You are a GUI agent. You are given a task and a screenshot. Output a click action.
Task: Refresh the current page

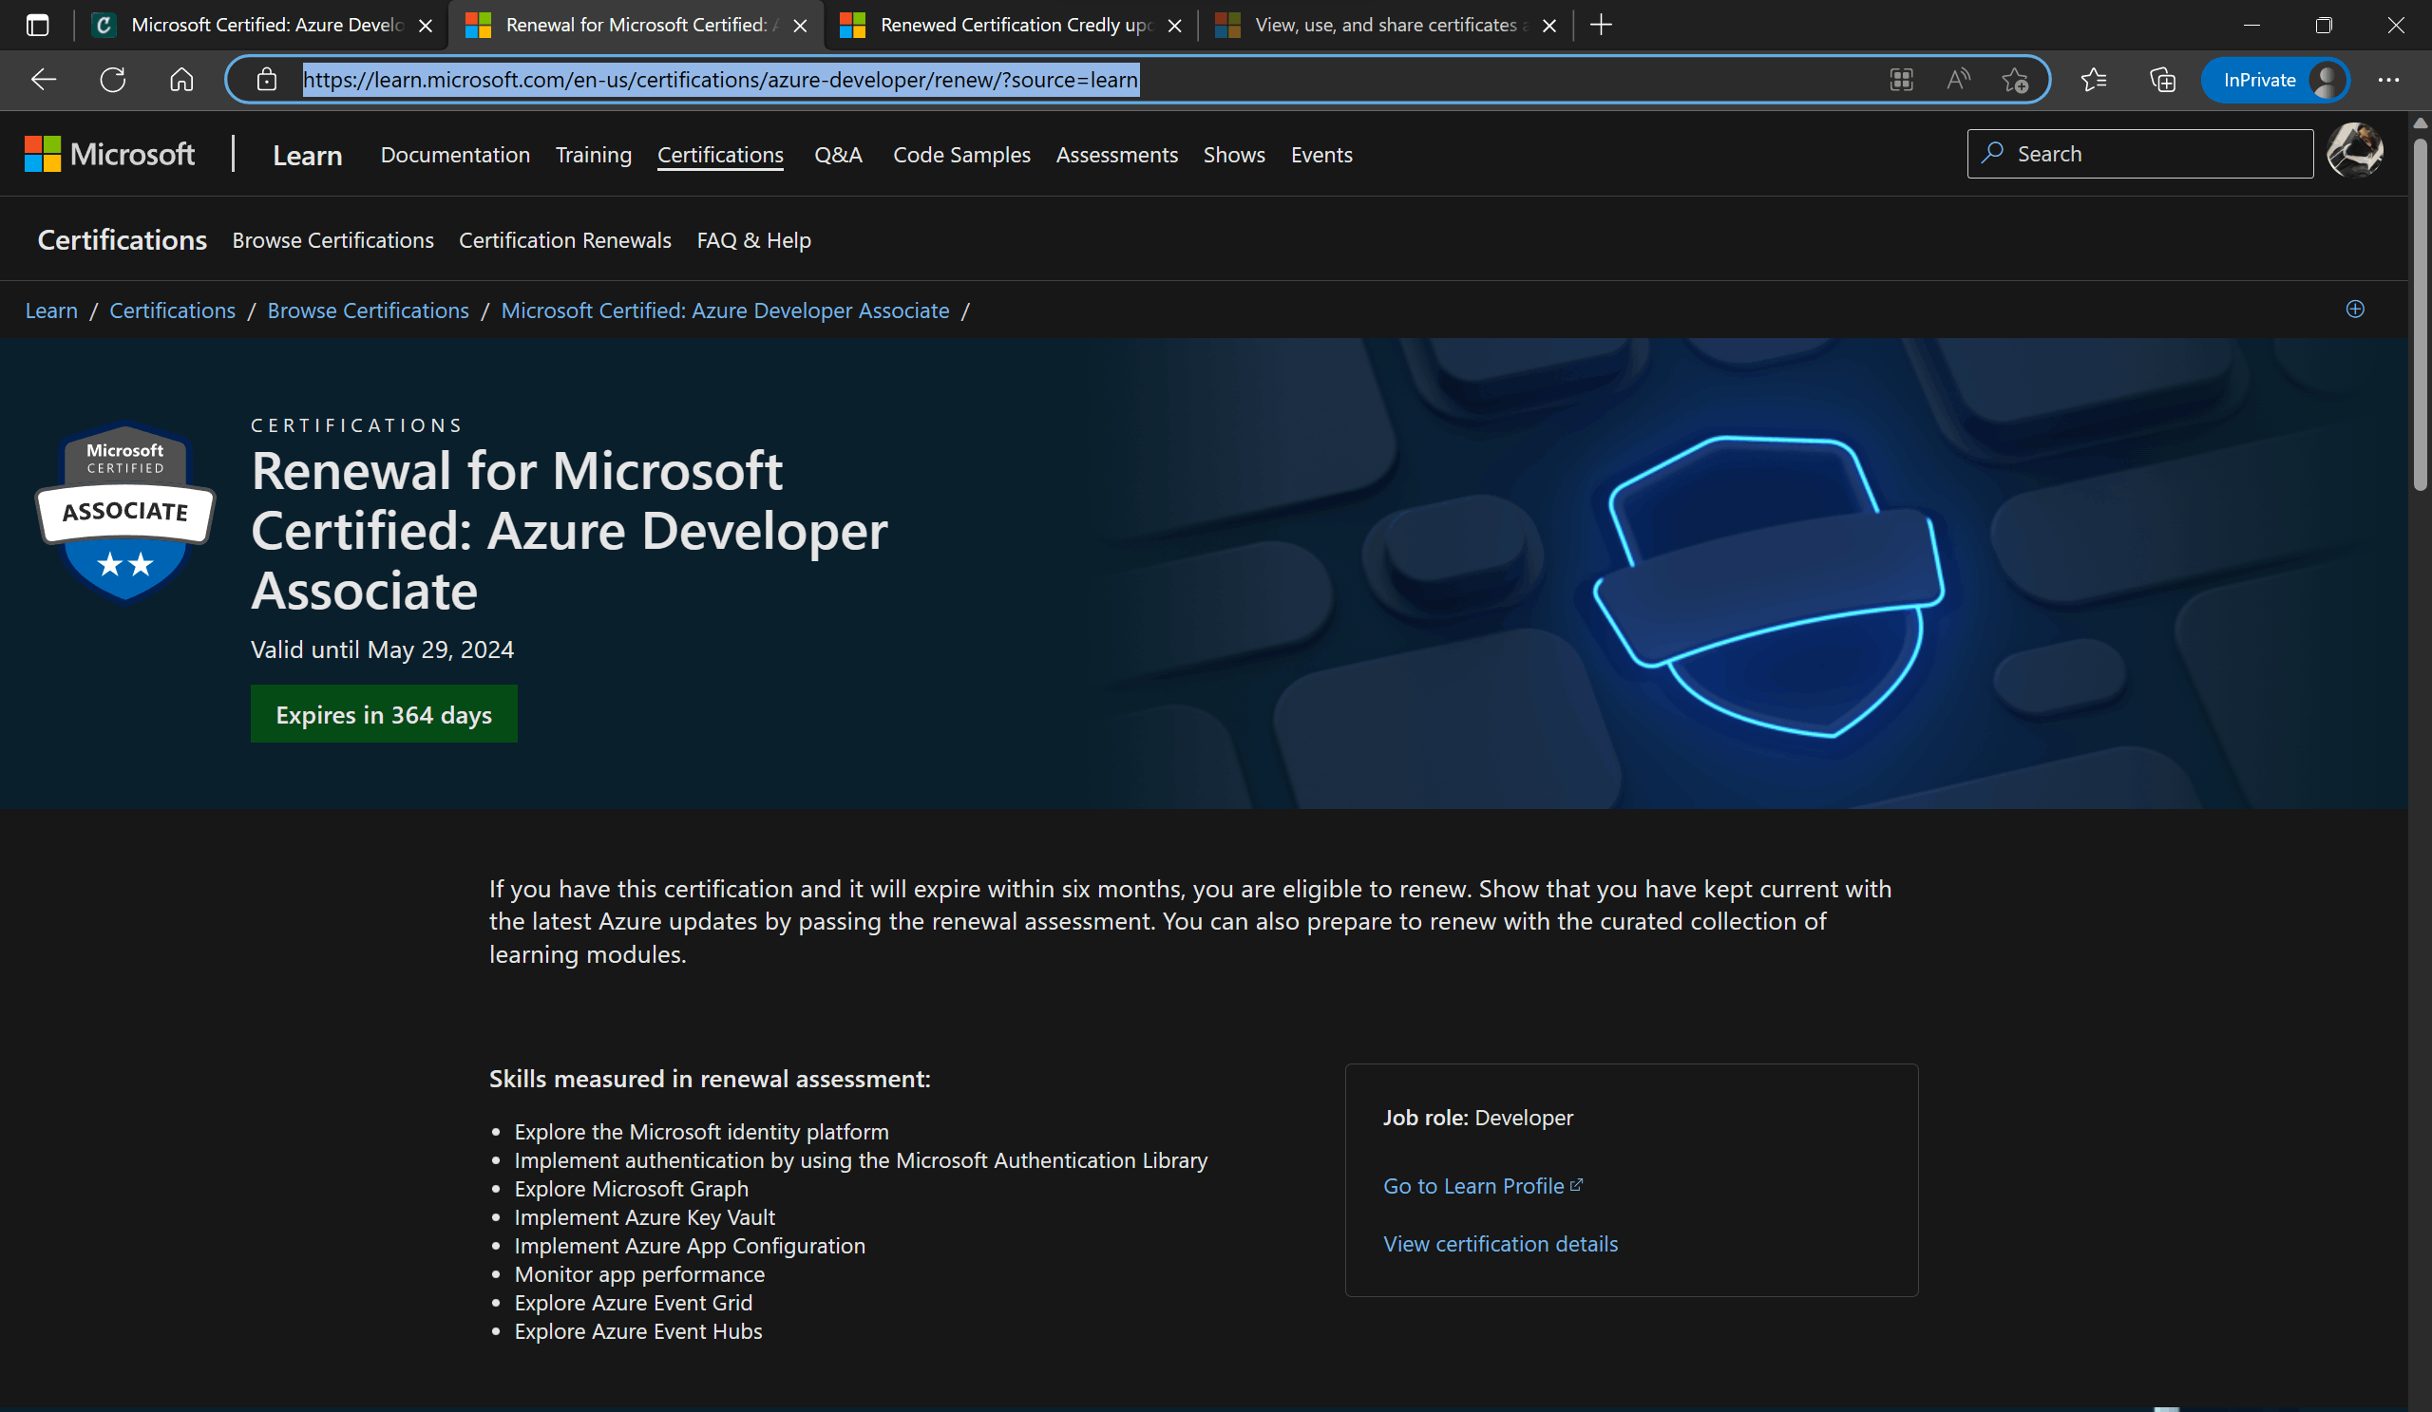point(113,80)
